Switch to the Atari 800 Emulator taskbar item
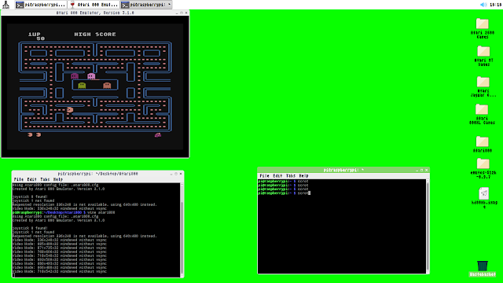 pyautogui.click(x=94, y=5)
